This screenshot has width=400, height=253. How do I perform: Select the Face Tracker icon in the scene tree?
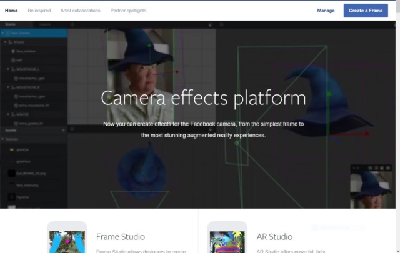7,33
